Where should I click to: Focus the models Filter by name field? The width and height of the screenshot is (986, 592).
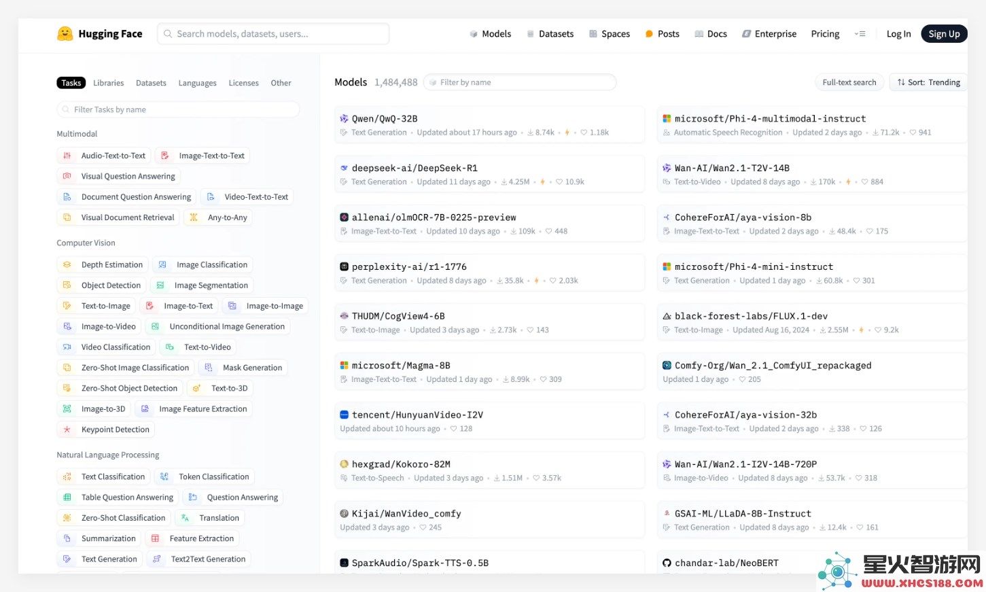click(x=520, y=82)
